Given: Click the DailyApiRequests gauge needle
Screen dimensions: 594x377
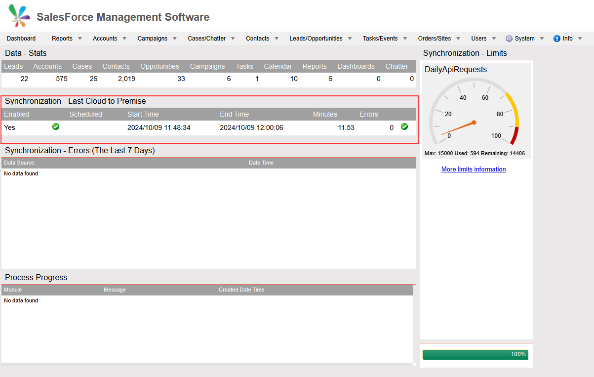Looking at the screenshot, I should coord(458,128).
